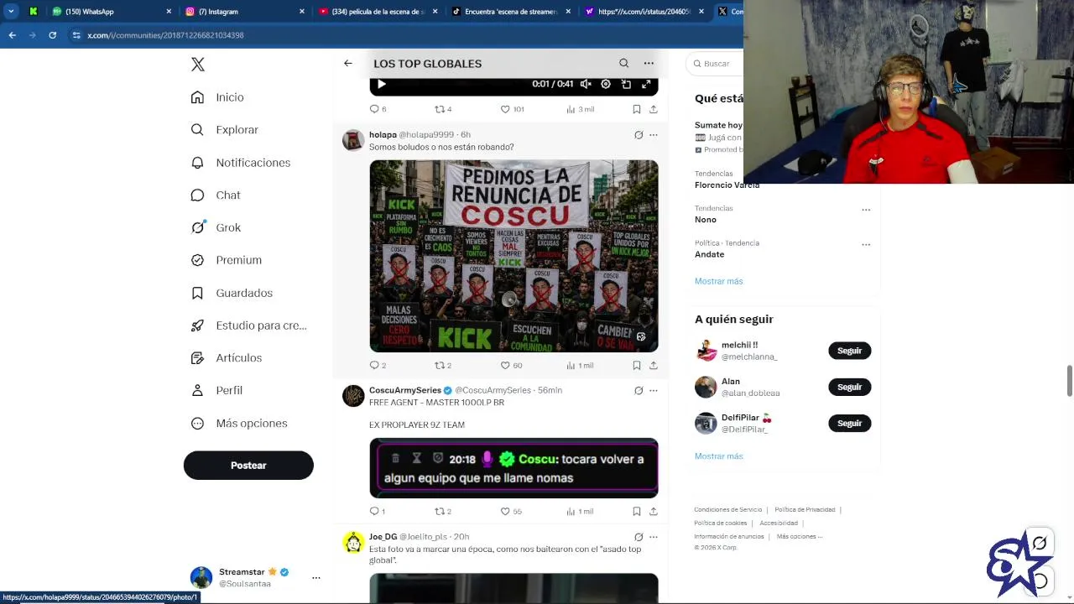Click Mostrar más under A quién seguir
The width and height of the screenshot is (1074, 604).
tap(718, 456)
